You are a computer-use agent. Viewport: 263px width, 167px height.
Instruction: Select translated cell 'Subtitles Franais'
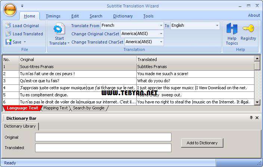point(195,67)
